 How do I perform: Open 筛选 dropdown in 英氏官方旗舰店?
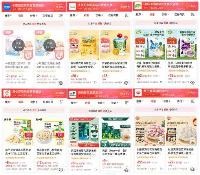115,103
